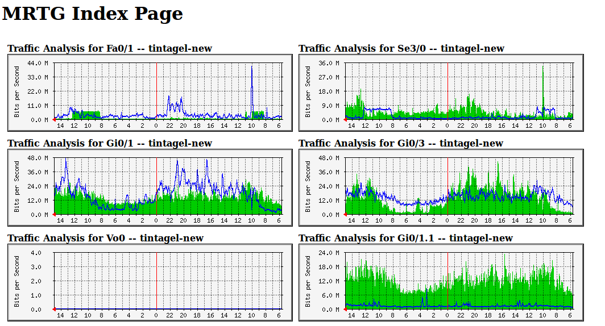Open the Fa0/1 traffic analysis heading link
Viewport: 605px width, 326px height.
[110, 48]
